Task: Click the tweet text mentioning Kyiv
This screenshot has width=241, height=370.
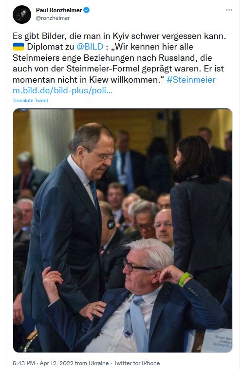Action: click(x=119, y=36)
